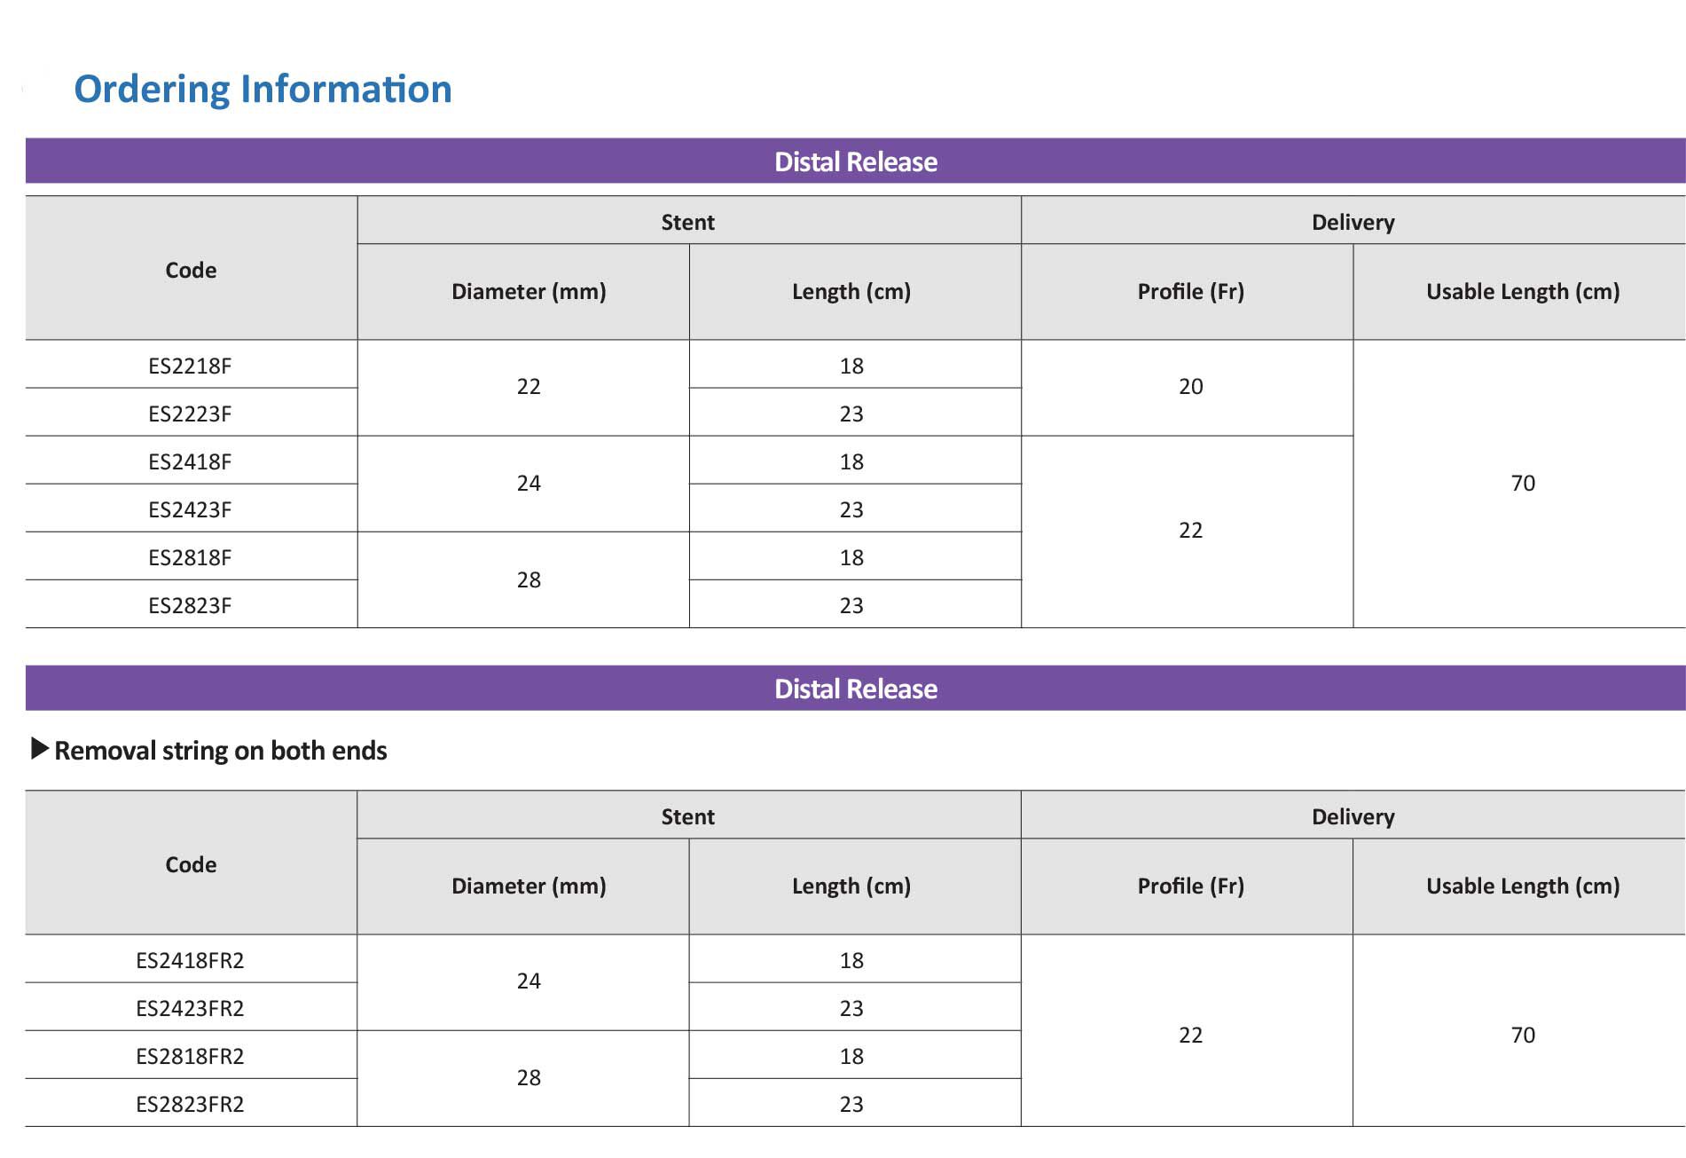1686x1158 pixels.
Task: Select product code ES2823F
Action: pos(190,605)
